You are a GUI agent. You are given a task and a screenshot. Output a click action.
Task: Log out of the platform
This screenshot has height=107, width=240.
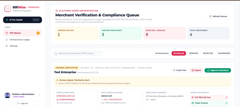pyautogui.click(x=23, y=103)
